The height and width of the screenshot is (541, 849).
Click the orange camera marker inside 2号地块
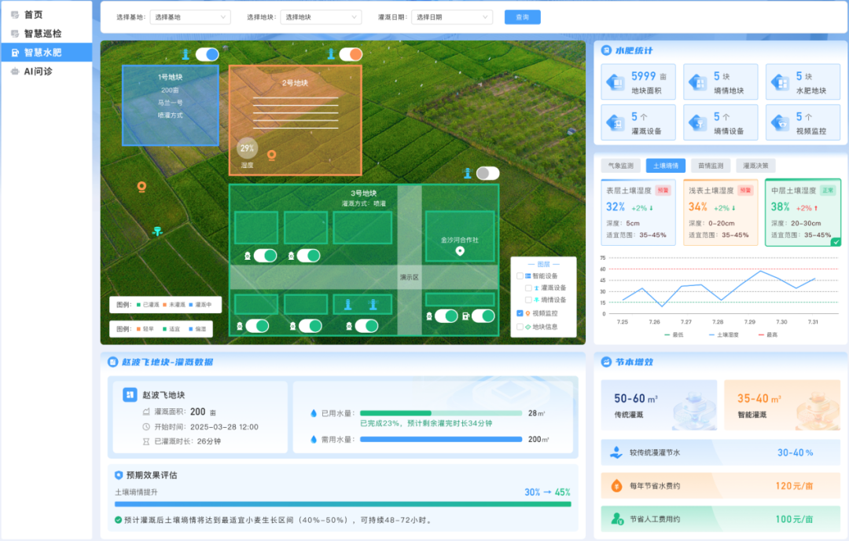[272, 155]
